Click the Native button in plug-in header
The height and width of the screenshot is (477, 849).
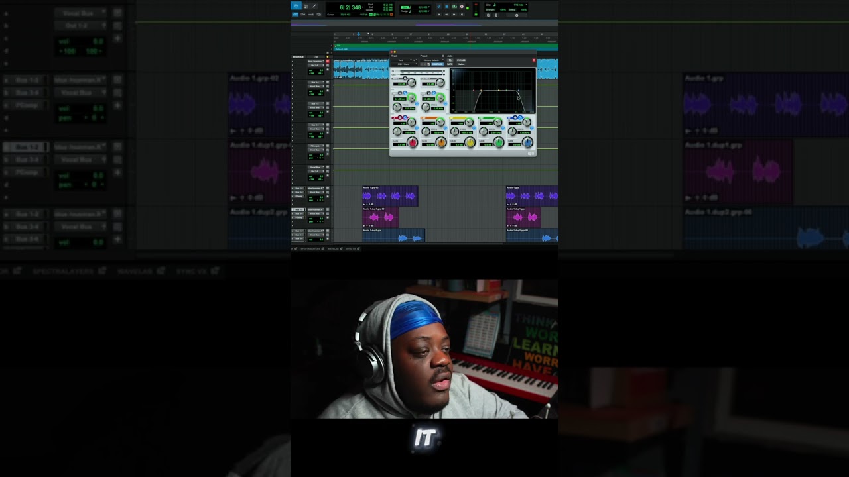461,64
